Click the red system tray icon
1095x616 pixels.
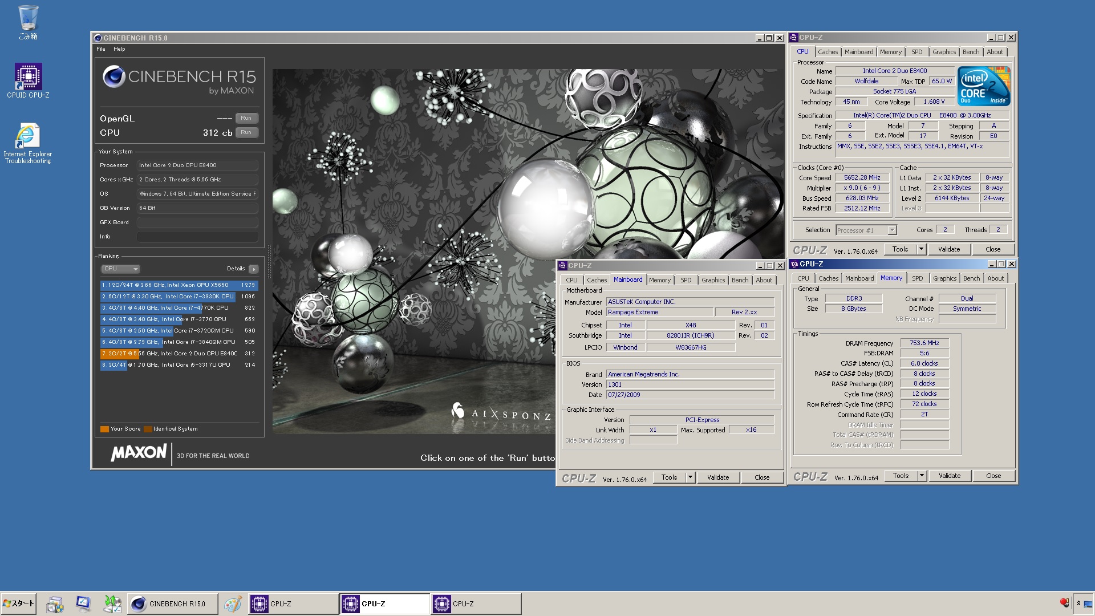tap(1064, 603)
